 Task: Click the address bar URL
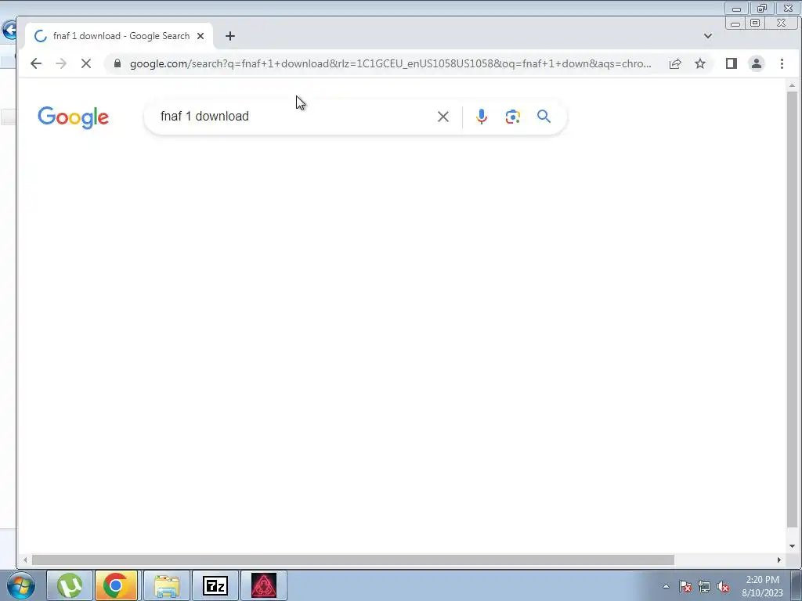[x=390, y=63]
